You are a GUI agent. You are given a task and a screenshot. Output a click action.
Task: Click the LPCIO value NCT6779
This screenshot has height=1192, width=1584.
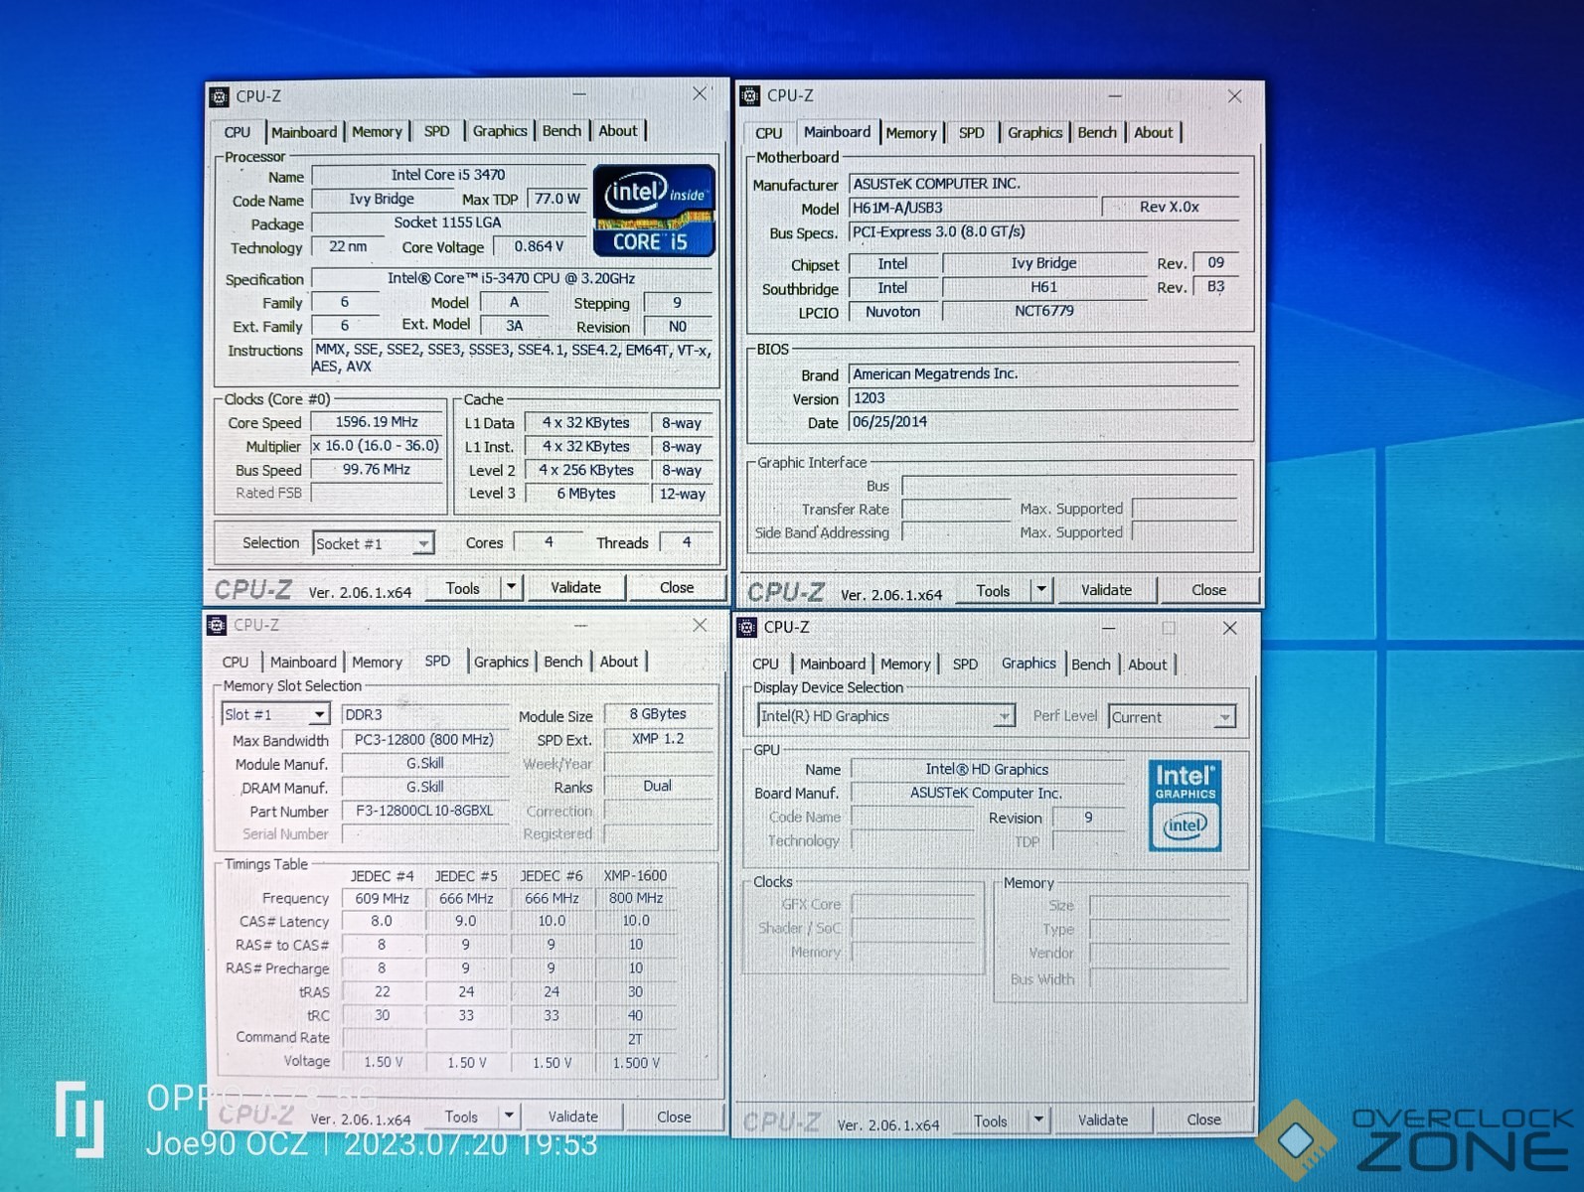(x=1043, y=311)
